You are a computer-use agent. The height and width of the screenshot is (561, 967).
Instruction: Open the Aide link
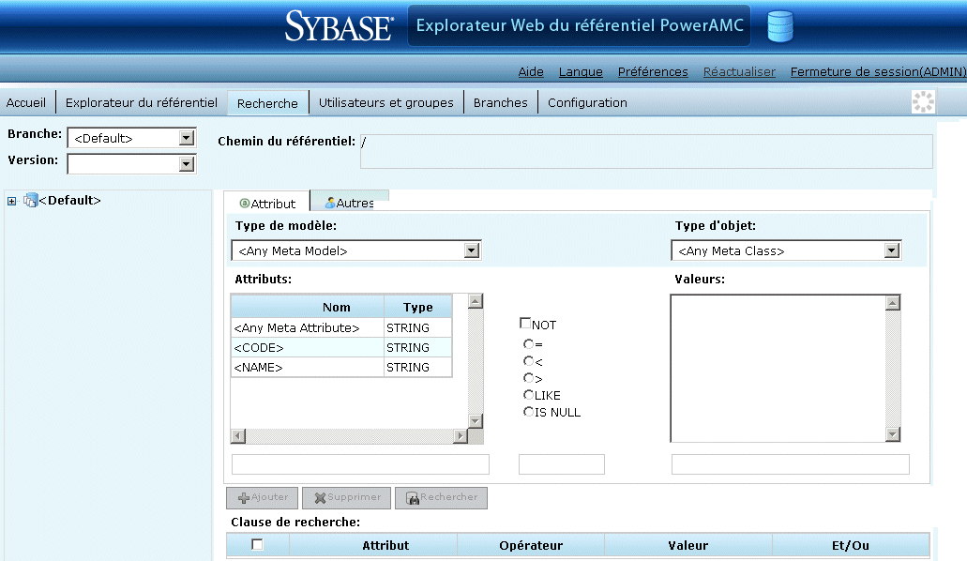point(531,71)
